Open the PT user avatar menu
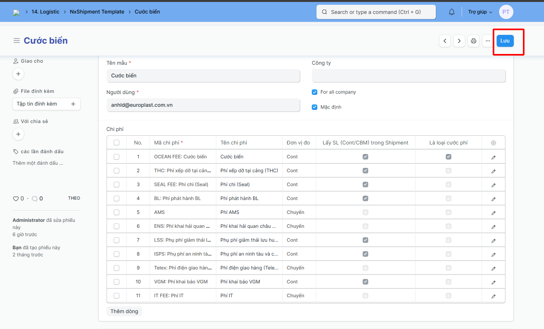 (506, 12)
